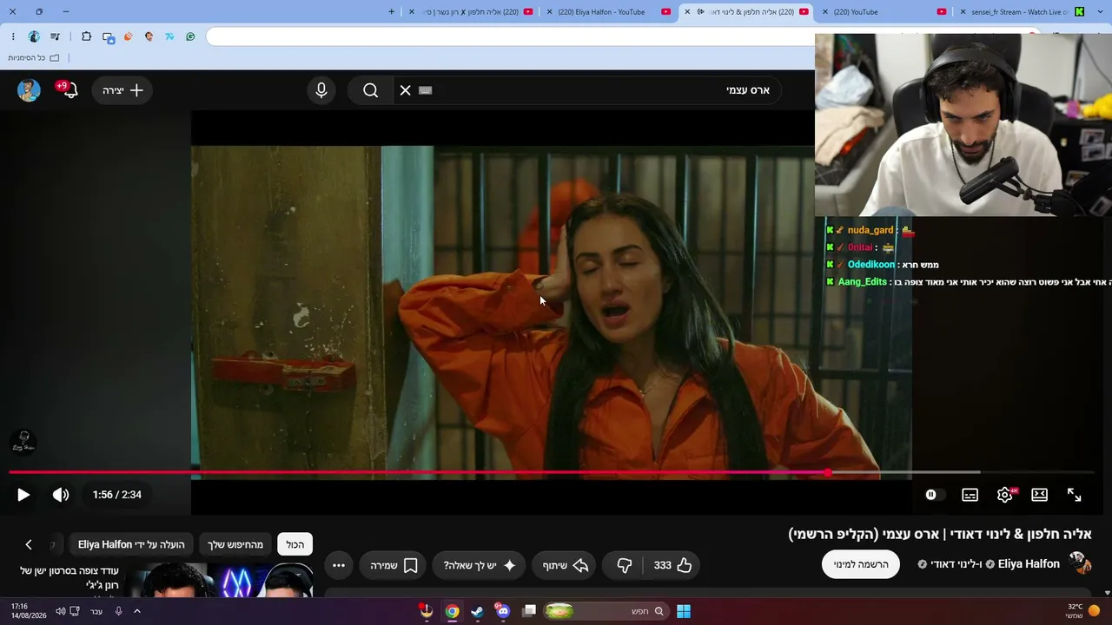
Task: Open the Chrome extensions puzzle icon
Action: pyautogui.click(x=86, y=36)
